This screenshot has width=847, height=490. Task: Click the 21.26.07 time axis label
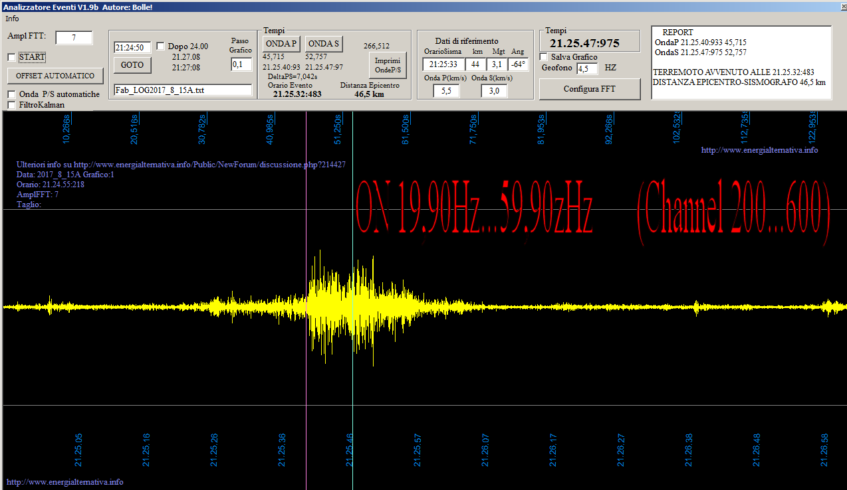pyautogui.click(x=486, y=449)
